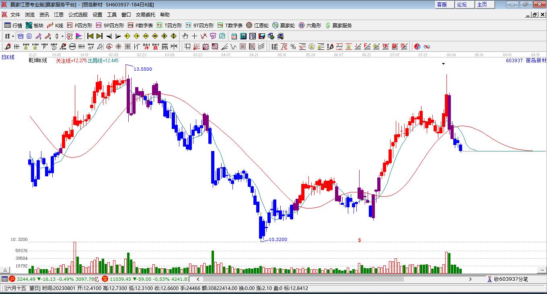Click the jump-to-first-bar icon

pos(90,36)
